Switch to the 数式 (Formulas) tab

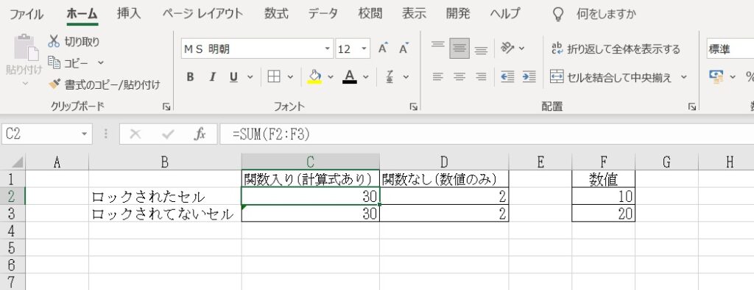pos(277,13)
